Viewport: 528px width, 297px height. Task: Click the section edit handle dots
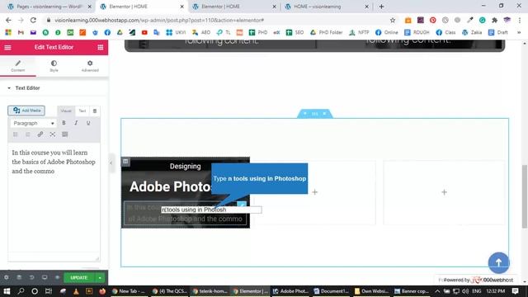tap(314, 114)
